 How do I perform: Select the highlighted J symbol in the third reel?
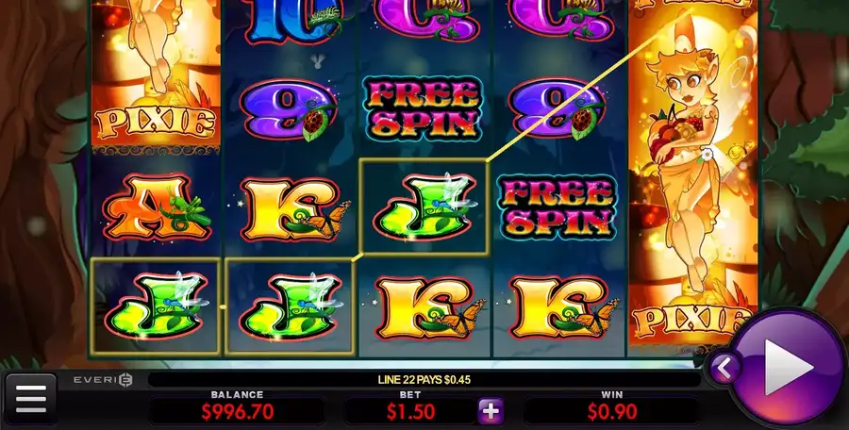[x=424, y=207]
